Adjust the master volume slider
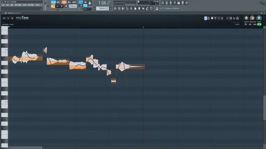266x149 pixels. (45, 5)
